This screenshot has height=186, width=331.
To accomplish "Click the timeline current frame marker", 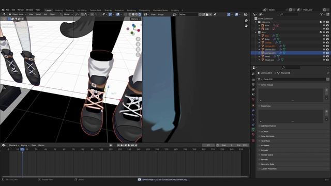I will [22, 149].
